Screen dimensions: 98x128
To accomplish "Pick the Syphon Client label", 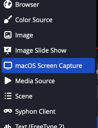I will (x=35, y=112).
